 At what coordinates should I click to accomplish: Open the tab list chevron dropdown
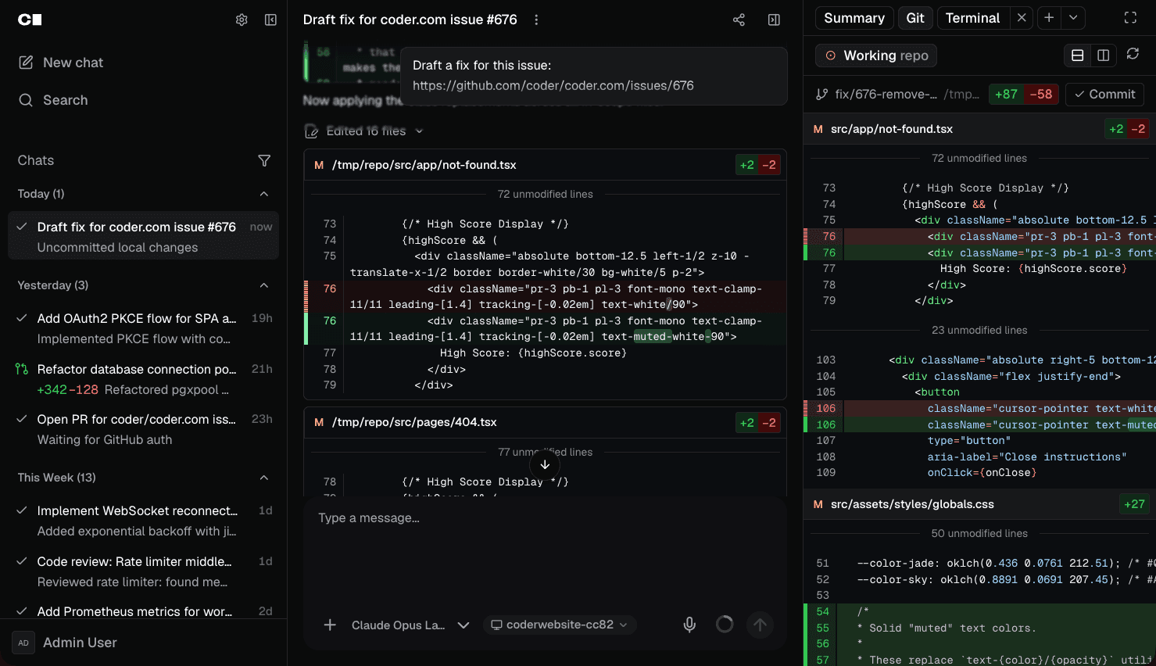tap(1073, 18)
